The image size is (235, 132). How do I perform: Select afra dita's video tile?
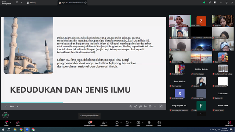point(223,21)
